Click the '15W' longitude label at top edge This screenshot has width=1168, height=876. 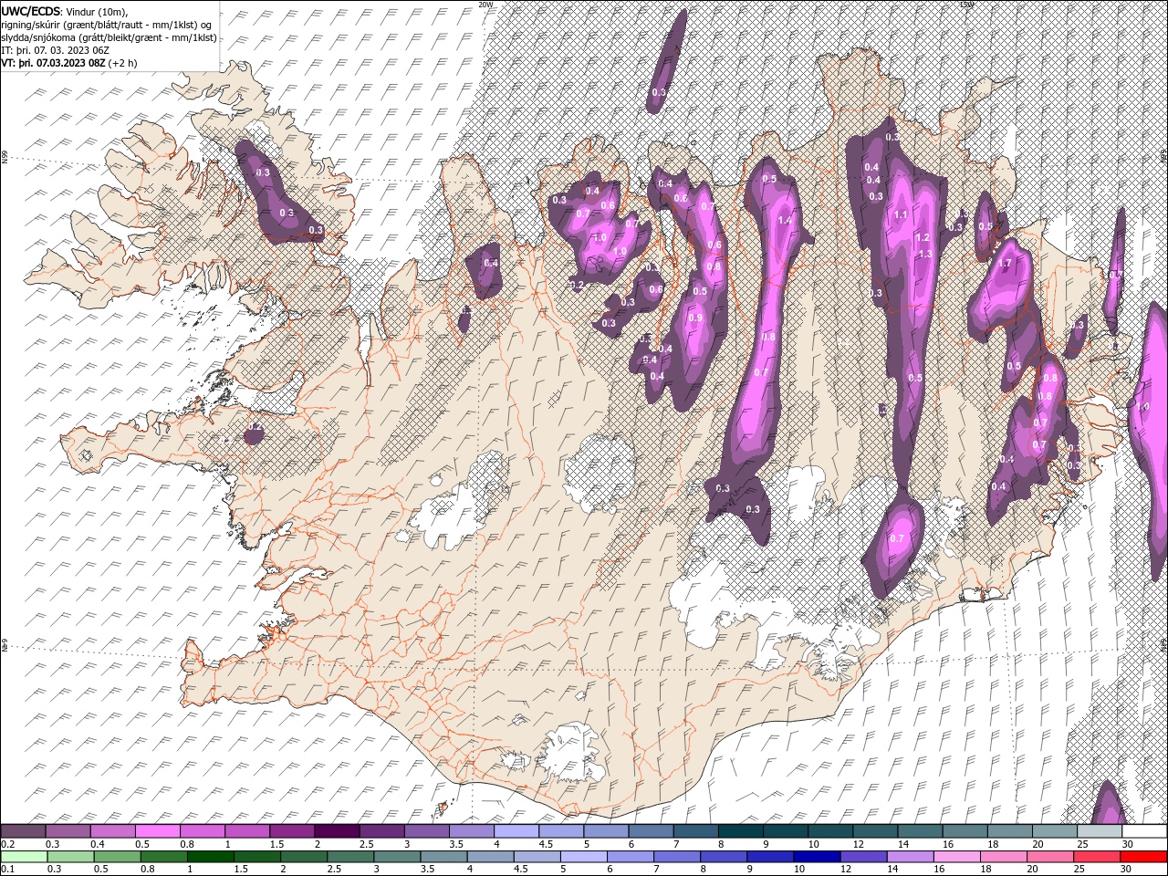[x=967, y=4]
